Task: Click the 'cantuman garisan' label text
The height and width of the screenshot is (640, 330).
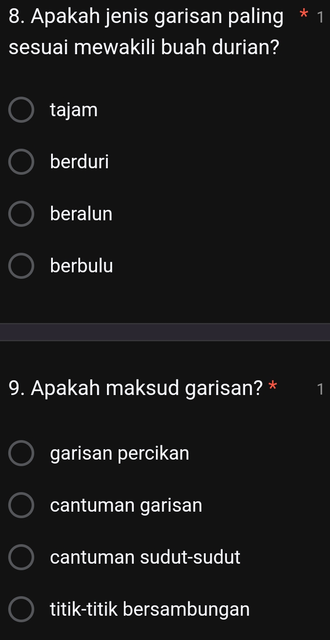Action: [x=126, y=506]
